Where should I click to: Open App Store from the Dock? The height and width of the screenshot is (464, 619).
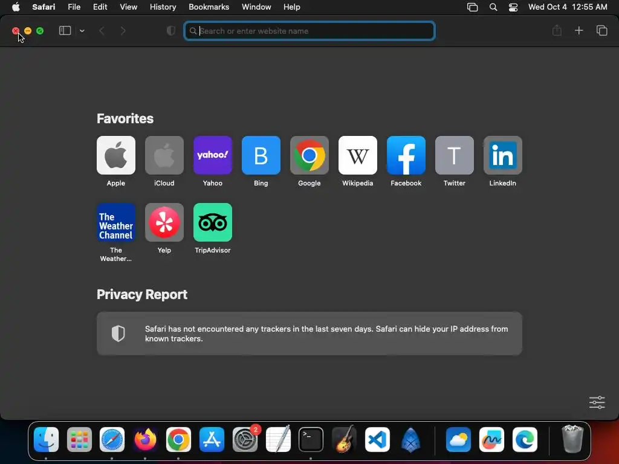(x=212, y=439)
